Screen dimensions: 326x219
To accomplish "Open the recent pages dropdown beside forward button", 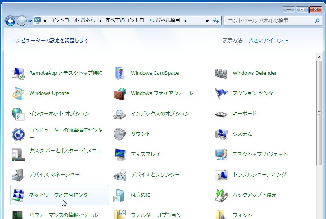I will pyautogui.click(x=30, y=21).
